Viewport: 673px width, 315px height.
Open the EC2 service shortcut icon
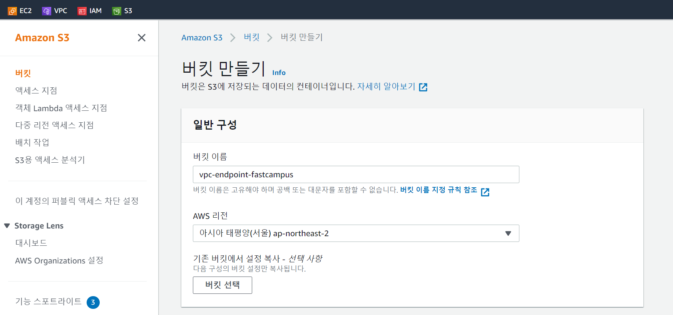12,11
